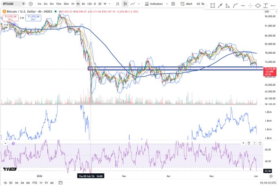Viewport: 278px width, 186px height.
Task: Click the green market status dot
Action: 56,11
